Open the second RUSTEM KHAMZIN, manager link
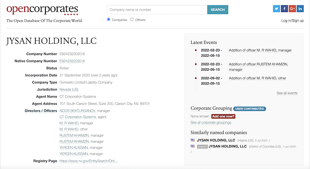Screen dimensions: 310x169 point(74,141)
